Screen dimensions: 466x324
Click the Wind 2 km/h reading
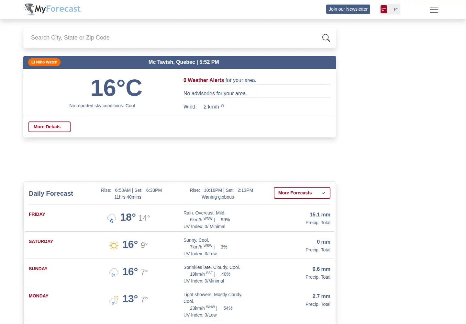[204, 106]
